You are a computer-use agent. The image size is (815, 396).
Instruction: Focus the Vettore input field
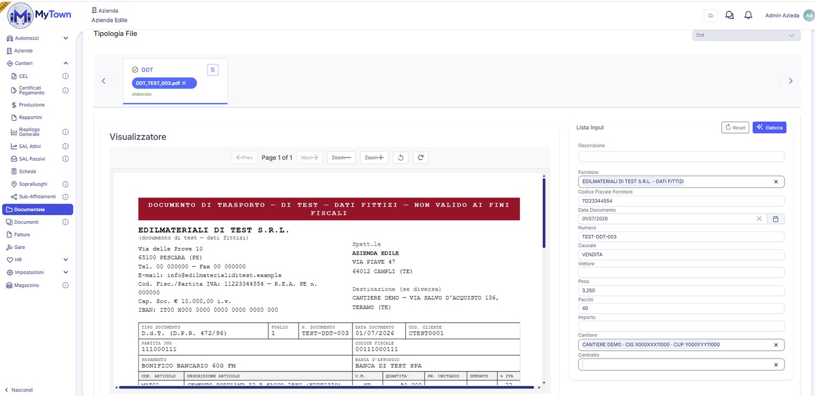point(681,272)
